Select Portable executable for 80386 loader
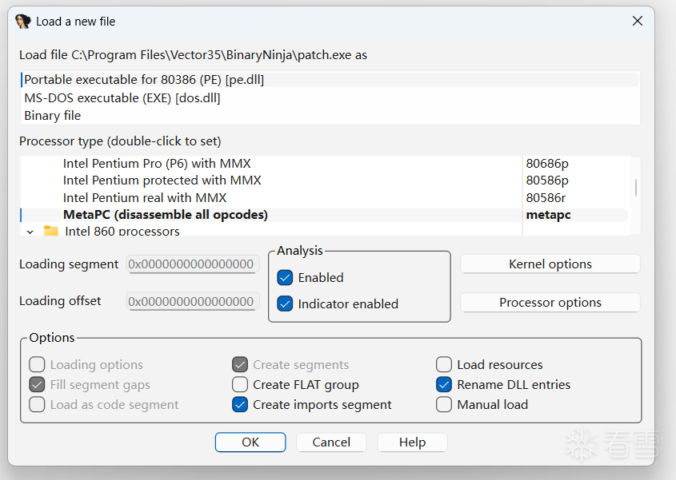This screenshot has width=676, height=480. [144, 80]
